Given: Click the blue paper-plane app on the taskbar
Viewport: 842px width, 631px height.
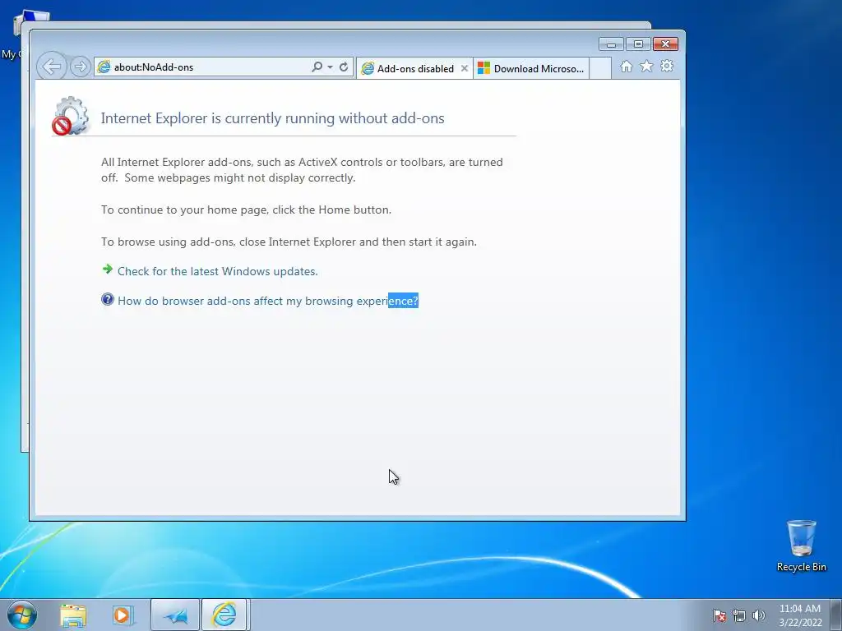Looking at the screenshot, I should click(x=175, y=615).
